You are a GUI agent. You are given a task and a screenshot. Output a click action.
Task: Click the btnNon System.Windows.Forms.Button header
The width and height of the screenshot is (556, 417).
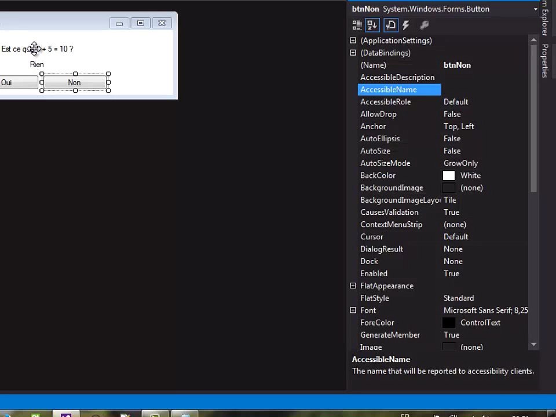click(420, 9)
